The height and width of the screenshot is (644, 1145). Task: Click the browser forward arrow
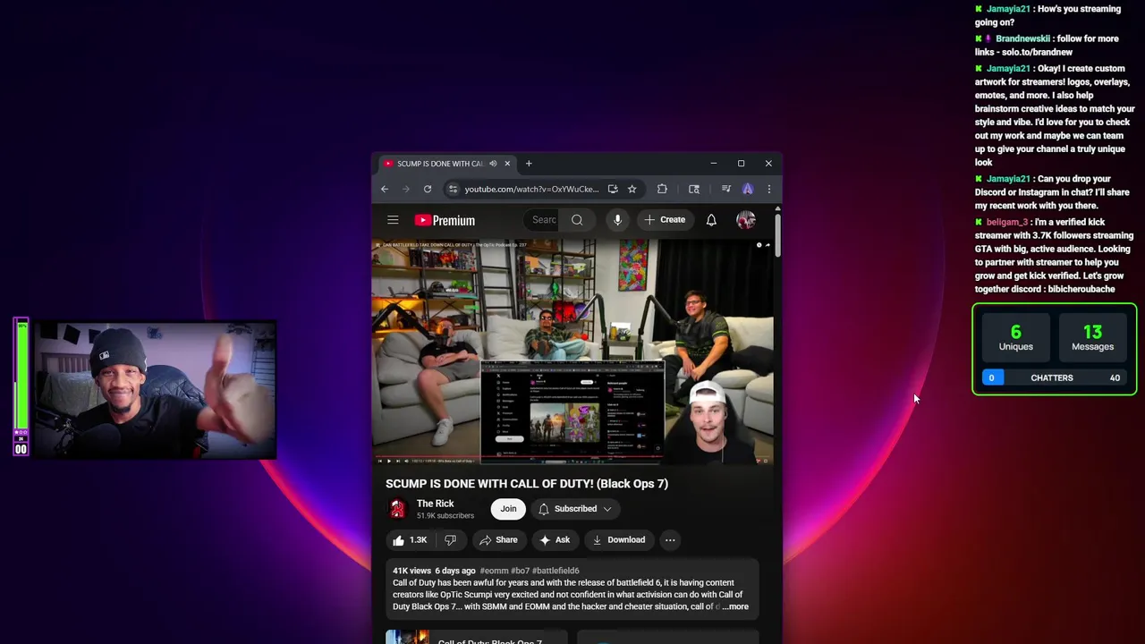(406, 189)
